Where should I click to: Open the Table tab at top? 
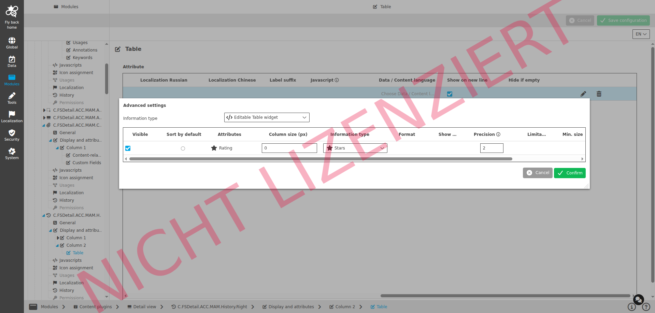(382, 7)
